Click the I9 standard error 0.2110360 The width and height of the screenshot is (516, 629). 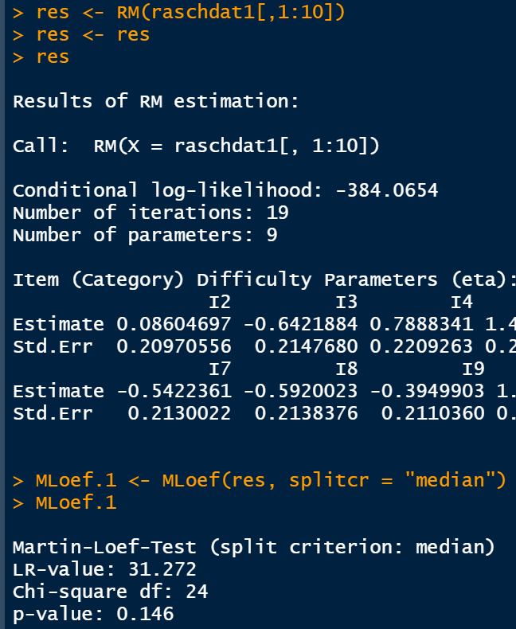click(x=432, y=413)
